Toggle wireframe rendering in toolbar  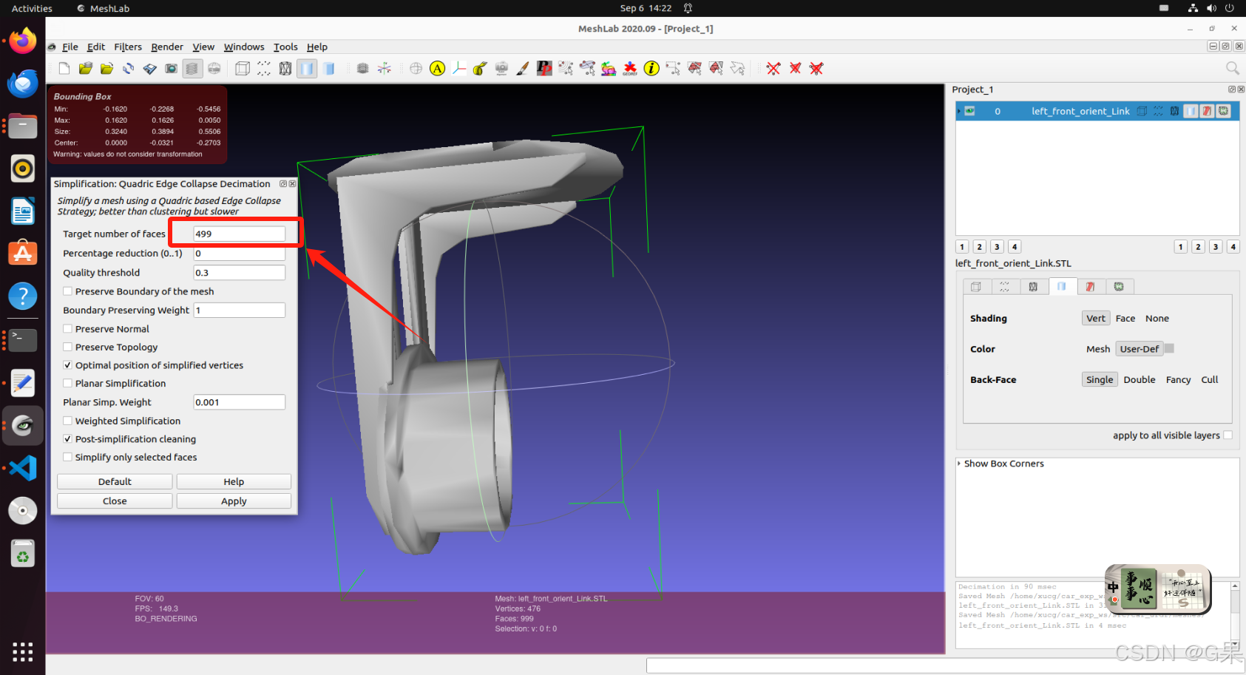(285, 69)
